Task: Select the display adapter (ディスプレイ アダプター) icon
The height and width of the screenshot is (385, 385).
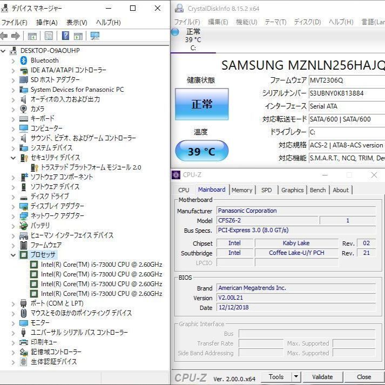Action: pyautogui.click(x=24, y=206)
